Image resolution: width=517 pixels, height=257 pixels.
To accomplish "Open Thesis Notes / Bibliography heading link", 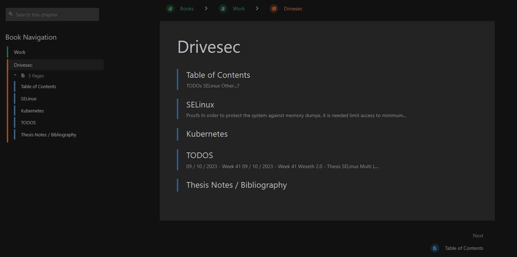I will pos(236,185).
